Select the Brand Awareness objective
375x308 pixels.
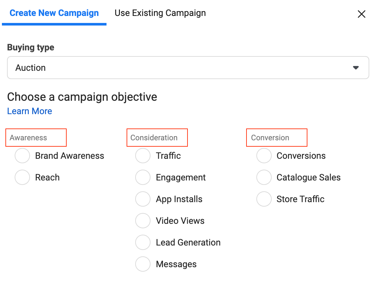(x=22, y=156)
